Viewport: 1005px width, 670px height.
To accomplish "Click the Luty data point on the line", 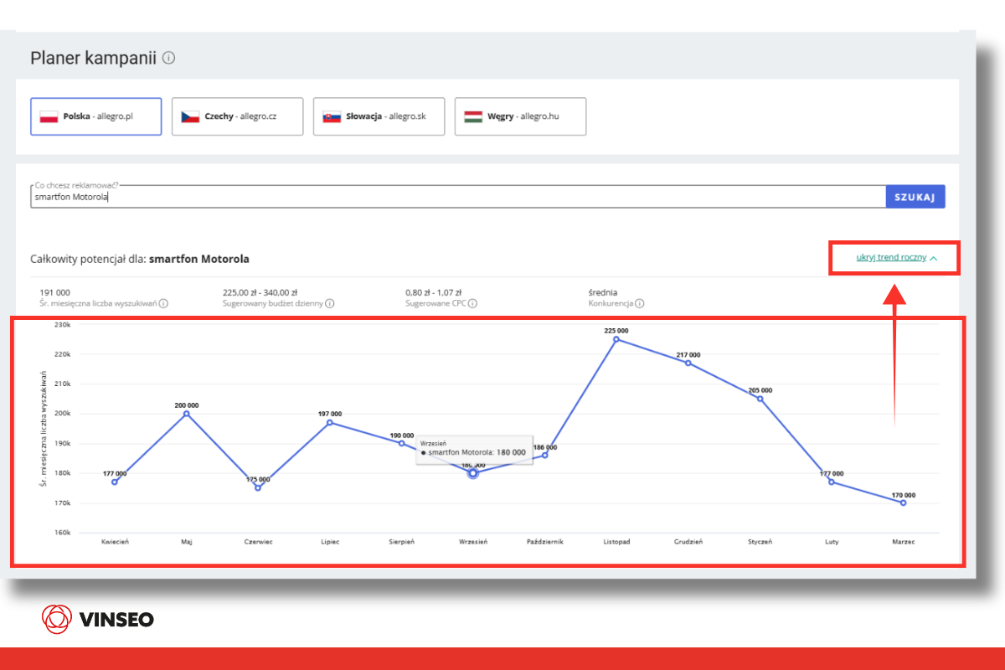I will (x=832, y=482).
